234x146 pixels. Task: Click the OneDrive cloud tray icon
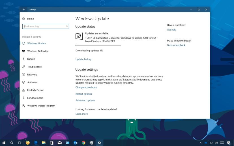(206, 143)
